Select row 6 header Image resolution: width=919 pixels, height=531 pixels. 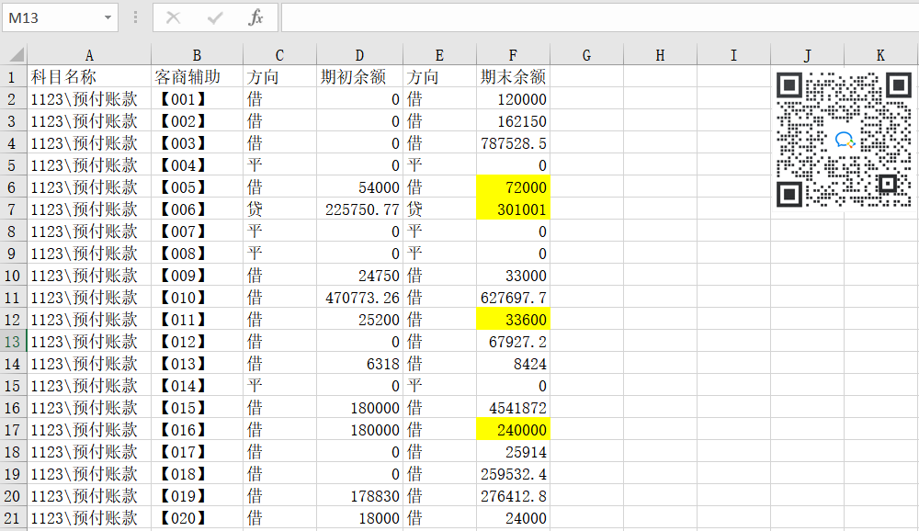[x=13, y=187]
